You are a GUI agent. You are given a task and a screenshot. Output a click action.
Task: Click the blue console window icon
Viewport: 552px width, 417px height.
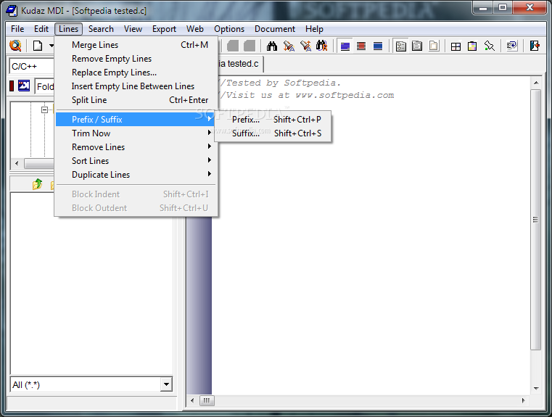24,86
